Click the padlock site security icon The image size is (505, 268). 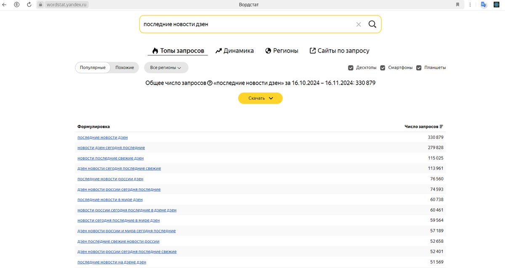(41, 5)
